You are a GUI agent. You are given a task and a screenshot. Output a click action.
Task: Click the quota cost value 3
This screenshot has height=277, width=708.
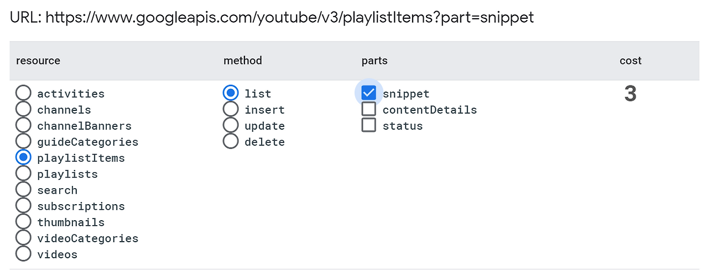[630, 94]
